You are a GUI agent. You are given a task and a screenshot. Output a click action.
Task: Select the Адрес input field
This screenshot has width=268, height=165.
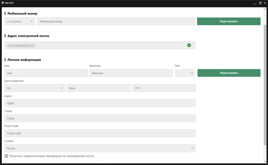[100, 103]
